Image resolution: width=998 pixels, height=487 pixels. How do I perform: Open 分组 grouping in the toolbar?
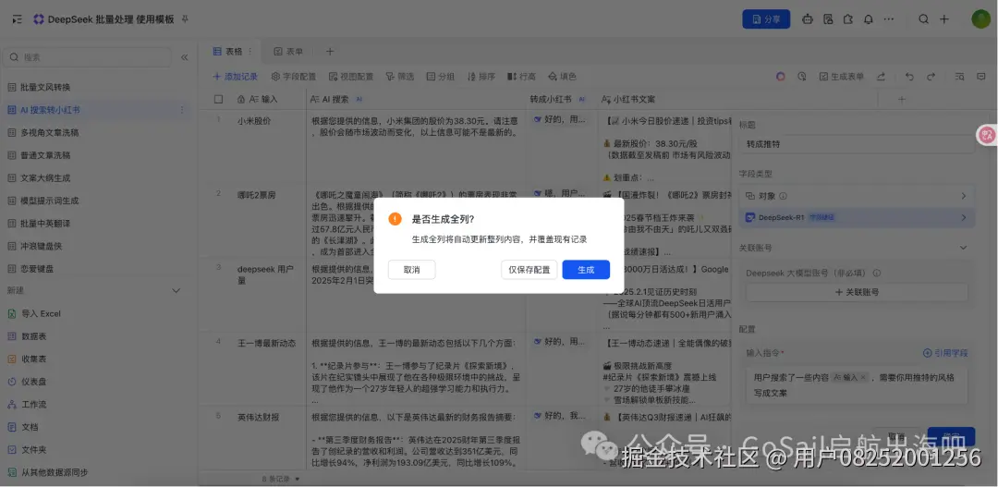pyautogui.click(x=441, y=77)
